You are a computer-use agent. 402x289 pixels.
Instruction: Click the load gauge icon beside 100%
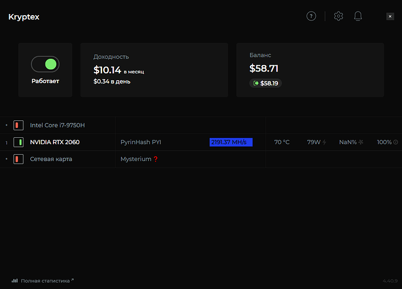[396, 142]
